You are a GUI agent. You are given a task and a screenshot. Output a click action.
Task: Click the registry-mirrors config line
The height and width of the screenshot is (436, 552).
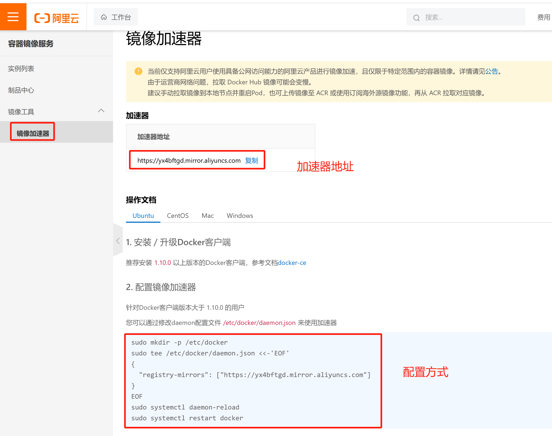click(255, 375)
